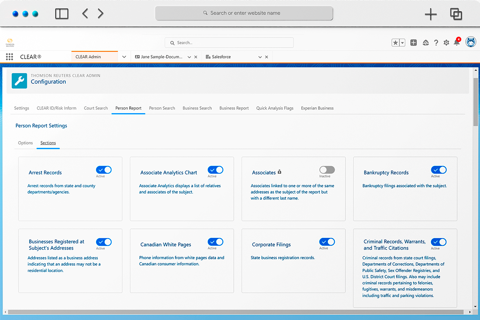This screenshot has width=480, height=320.
Task: Click the notifications bell icon
Action: click(x=457, y=42)
